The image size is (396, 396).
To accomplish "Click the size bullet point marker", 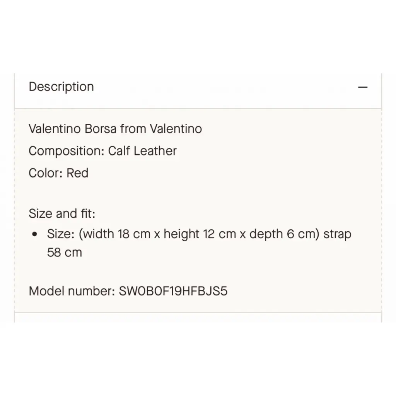I will pos(34,234).
